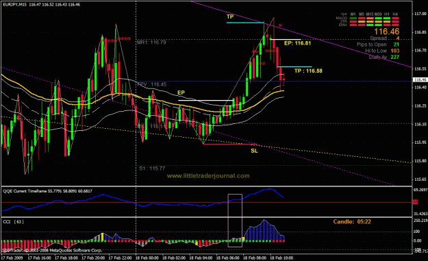
Task: Click the yellow EP label mid-chart
Action: click(x=181, y=93)
